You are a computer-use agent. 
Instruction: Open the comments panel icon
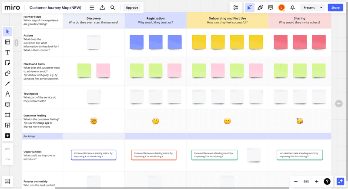tap(270, 7)
